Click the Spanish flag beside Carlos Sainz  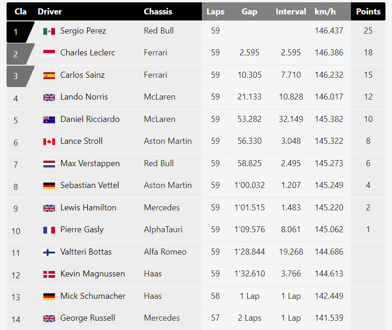coord(49,75)
